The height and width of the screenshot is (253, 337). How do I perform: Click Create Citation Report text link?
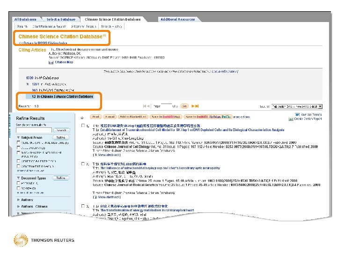pyautogui.click(x=308, y=119)
